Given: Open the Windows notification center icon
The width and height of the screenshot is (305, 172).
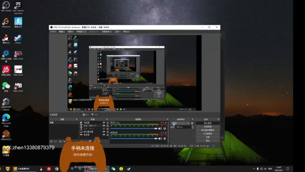Looking at the screenshot, I should [x=288, y=169].
